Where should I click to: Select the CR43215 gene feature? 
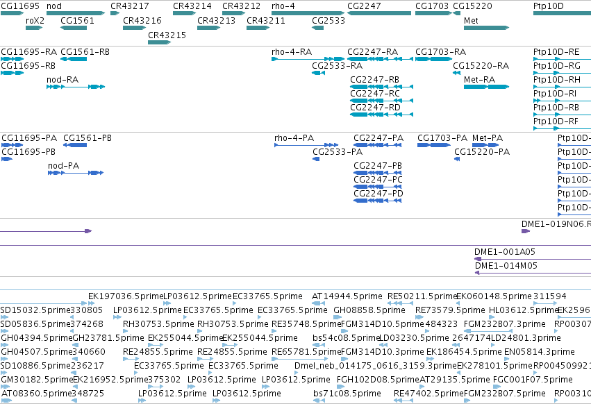(x=160, y=42)
